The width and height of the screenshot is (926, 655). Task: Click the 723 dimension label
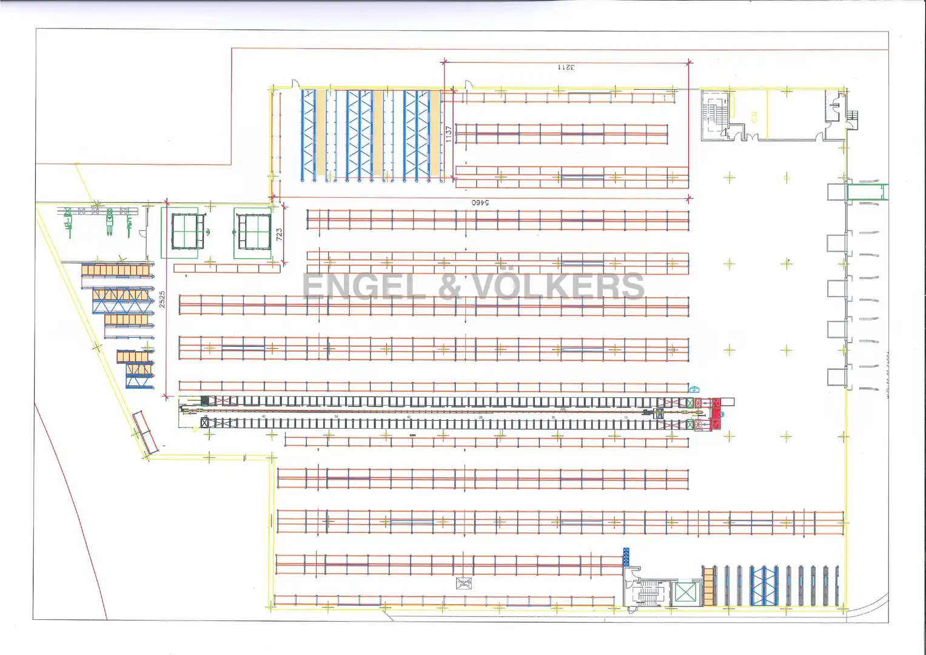coord(279,235)
